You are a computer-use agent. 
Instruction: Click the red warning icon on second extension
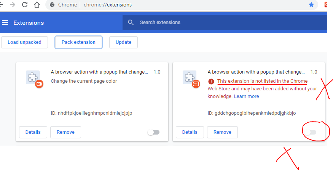click(x=211, y=81)
